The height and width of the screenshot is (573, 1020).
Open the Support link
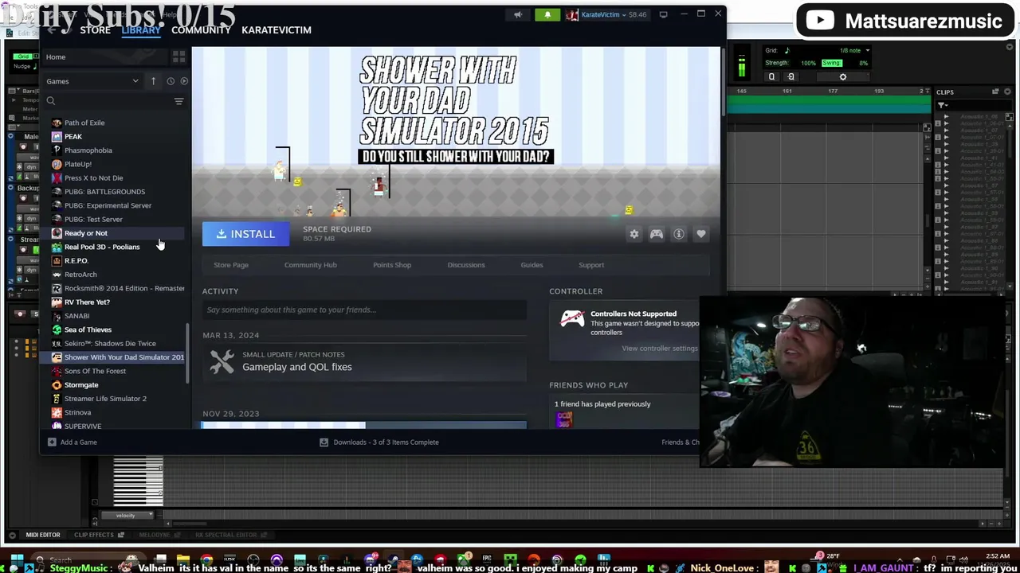click(x=591, y=265)
